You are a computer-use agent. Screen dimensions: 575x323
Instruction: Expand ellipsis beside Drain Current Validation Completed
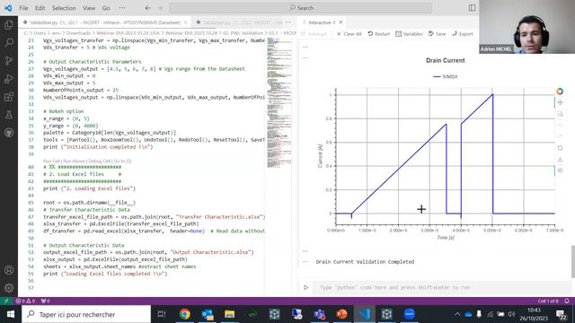pos(305,262)
